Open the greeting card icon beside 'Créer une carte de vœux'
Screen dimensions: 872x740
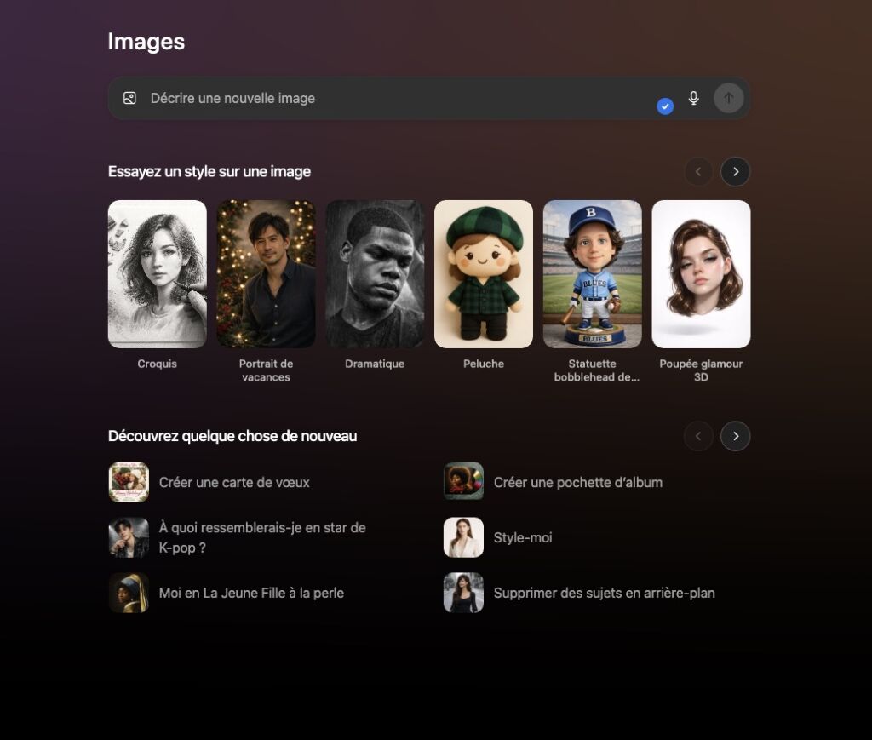[129, 482]
